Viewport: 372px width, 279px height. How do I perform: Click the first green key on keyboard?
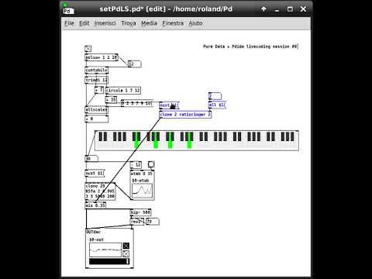(x=136, y=144)
